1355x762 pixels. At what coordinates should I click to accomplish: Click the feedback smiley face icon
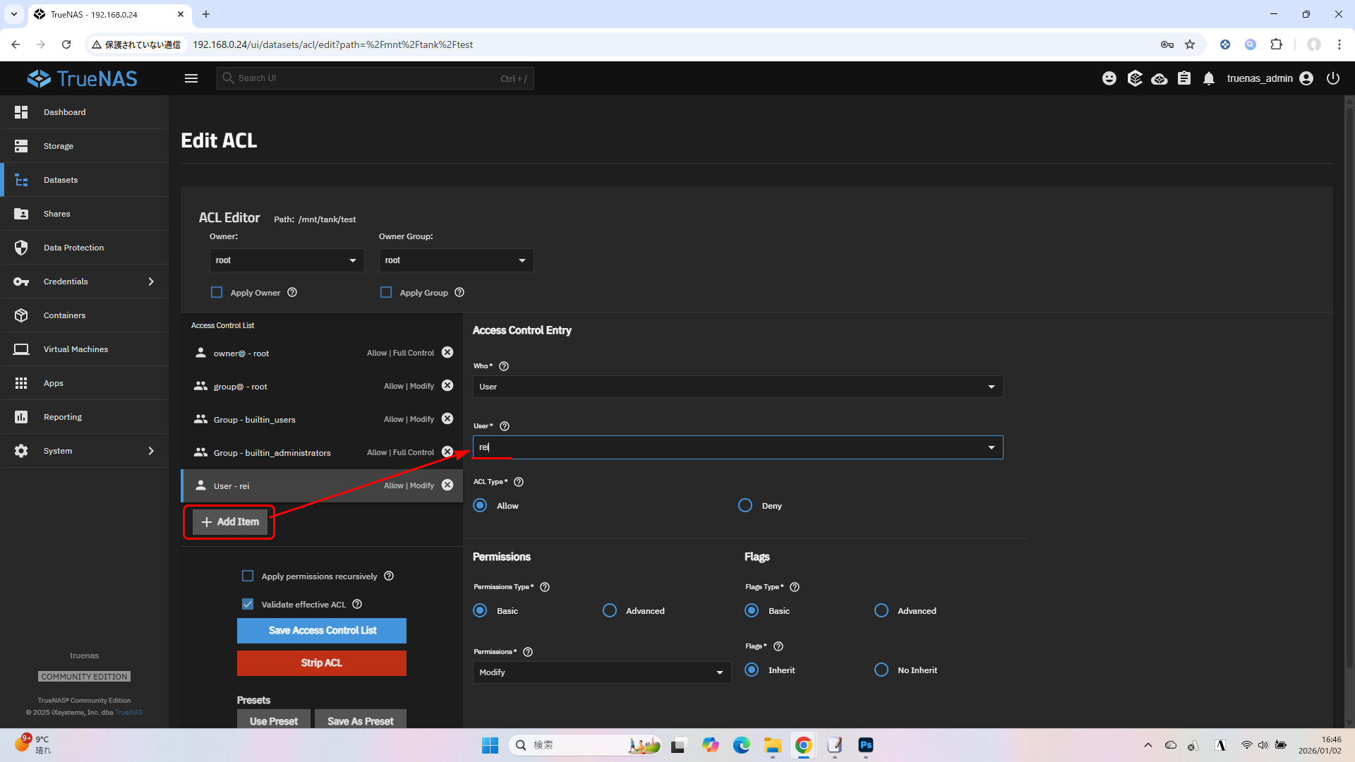pos(1109,78)
